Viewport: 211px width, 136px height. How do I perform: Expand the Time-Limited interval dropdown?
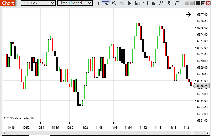coord(89,3)
